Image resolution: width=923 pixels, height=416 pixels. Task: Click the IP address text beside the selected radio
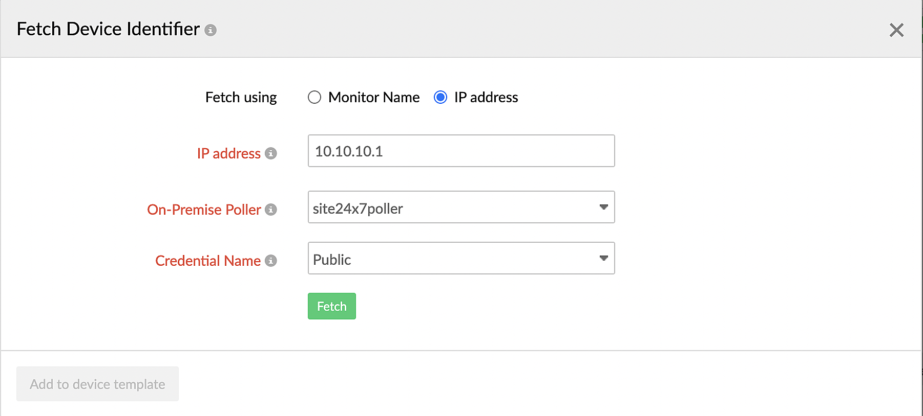coord(486,97)
